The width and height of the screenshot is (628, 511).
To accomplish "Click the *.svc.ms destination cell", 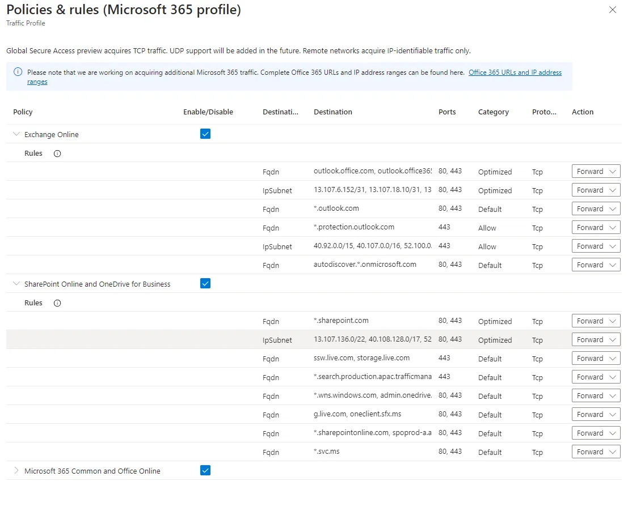I will tap(326, 452).
